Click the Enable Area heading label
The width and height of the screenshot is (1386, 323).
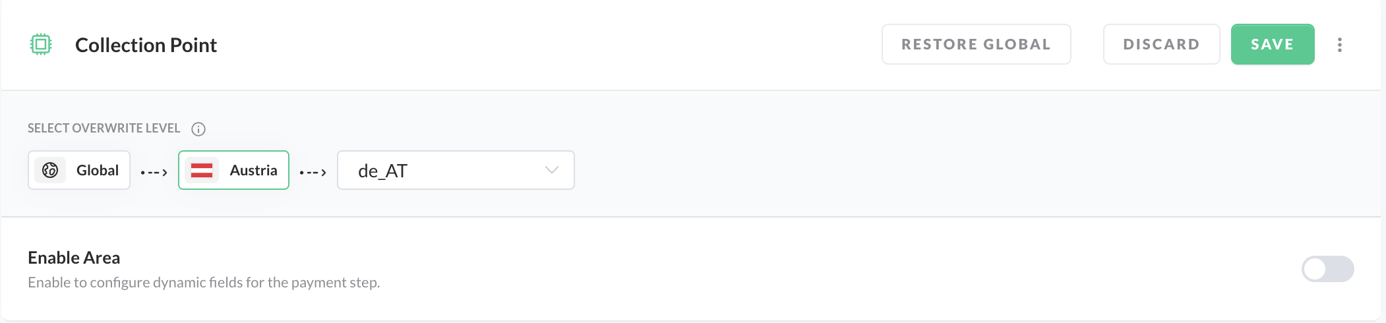74,258
